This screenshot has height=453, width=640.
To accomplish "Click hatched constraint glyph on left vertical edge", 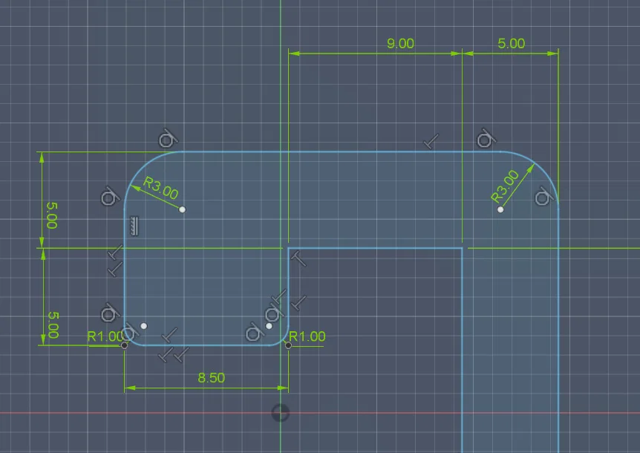I will (134, 226).
